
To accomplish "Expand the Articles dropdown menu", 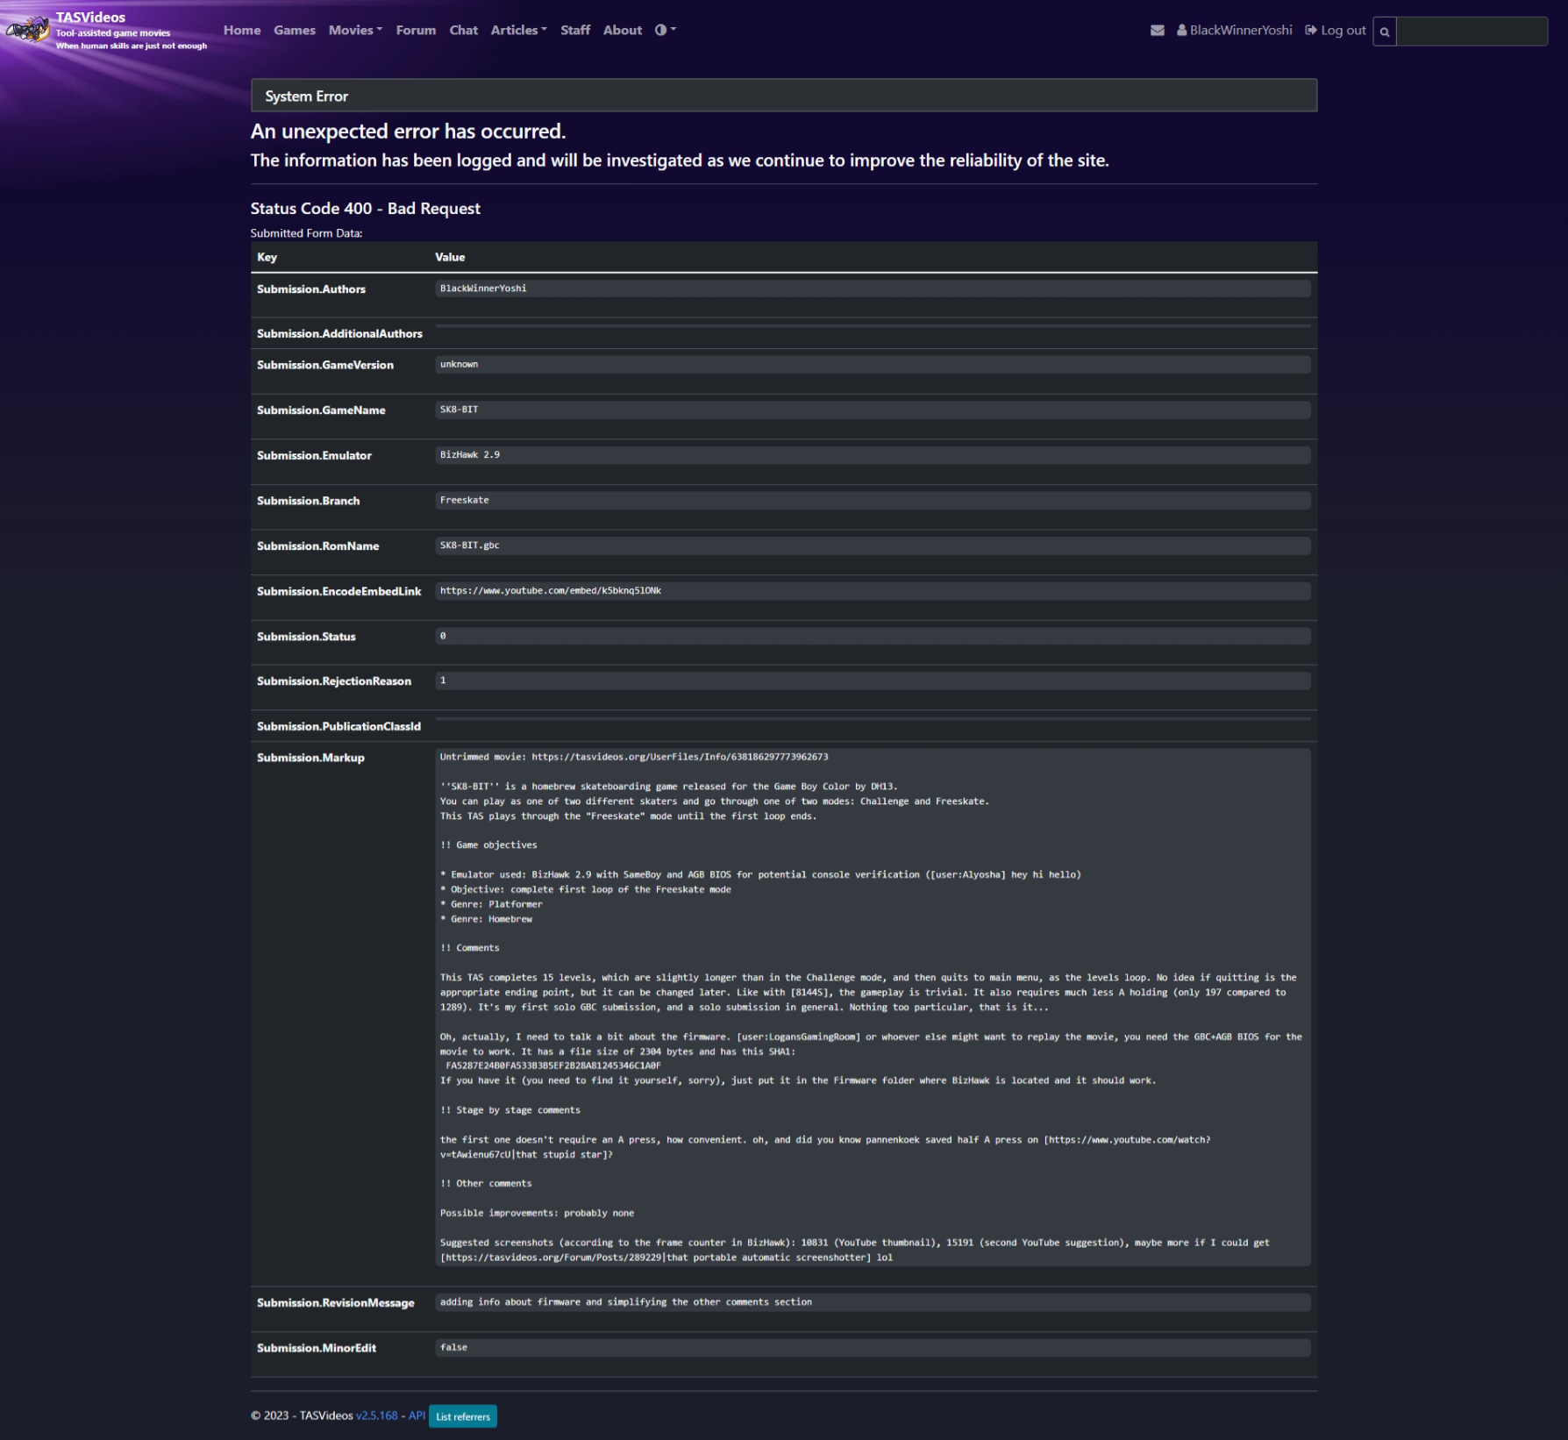I will click(518, 30).
